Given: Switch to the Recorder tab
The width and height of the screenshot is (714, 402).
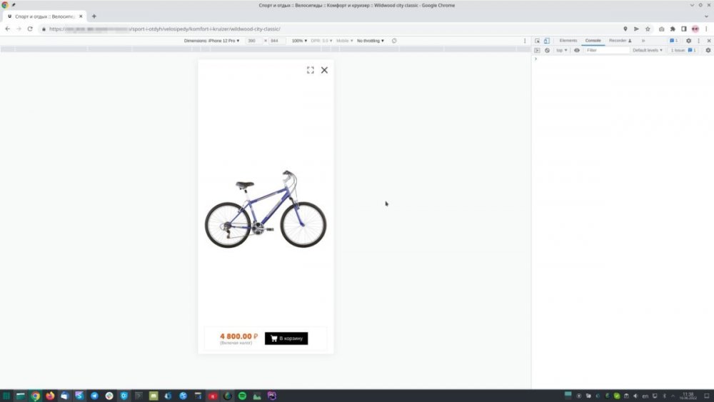Looking at the screenshot, I should click(620, 41).
